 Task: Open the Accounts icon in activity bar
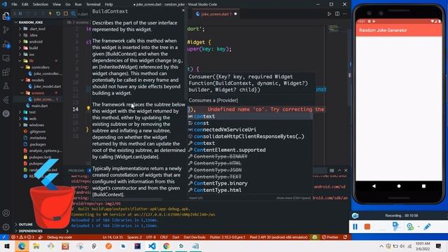click(x=6, y=213)
